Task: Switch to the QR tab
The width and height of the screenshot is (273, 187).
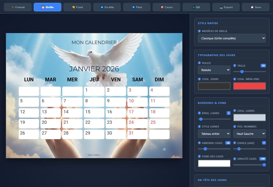Action: pos(196,7)
